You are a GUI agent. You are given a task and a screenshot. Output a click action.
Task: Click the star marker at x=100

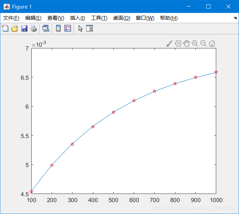(31, 192)
